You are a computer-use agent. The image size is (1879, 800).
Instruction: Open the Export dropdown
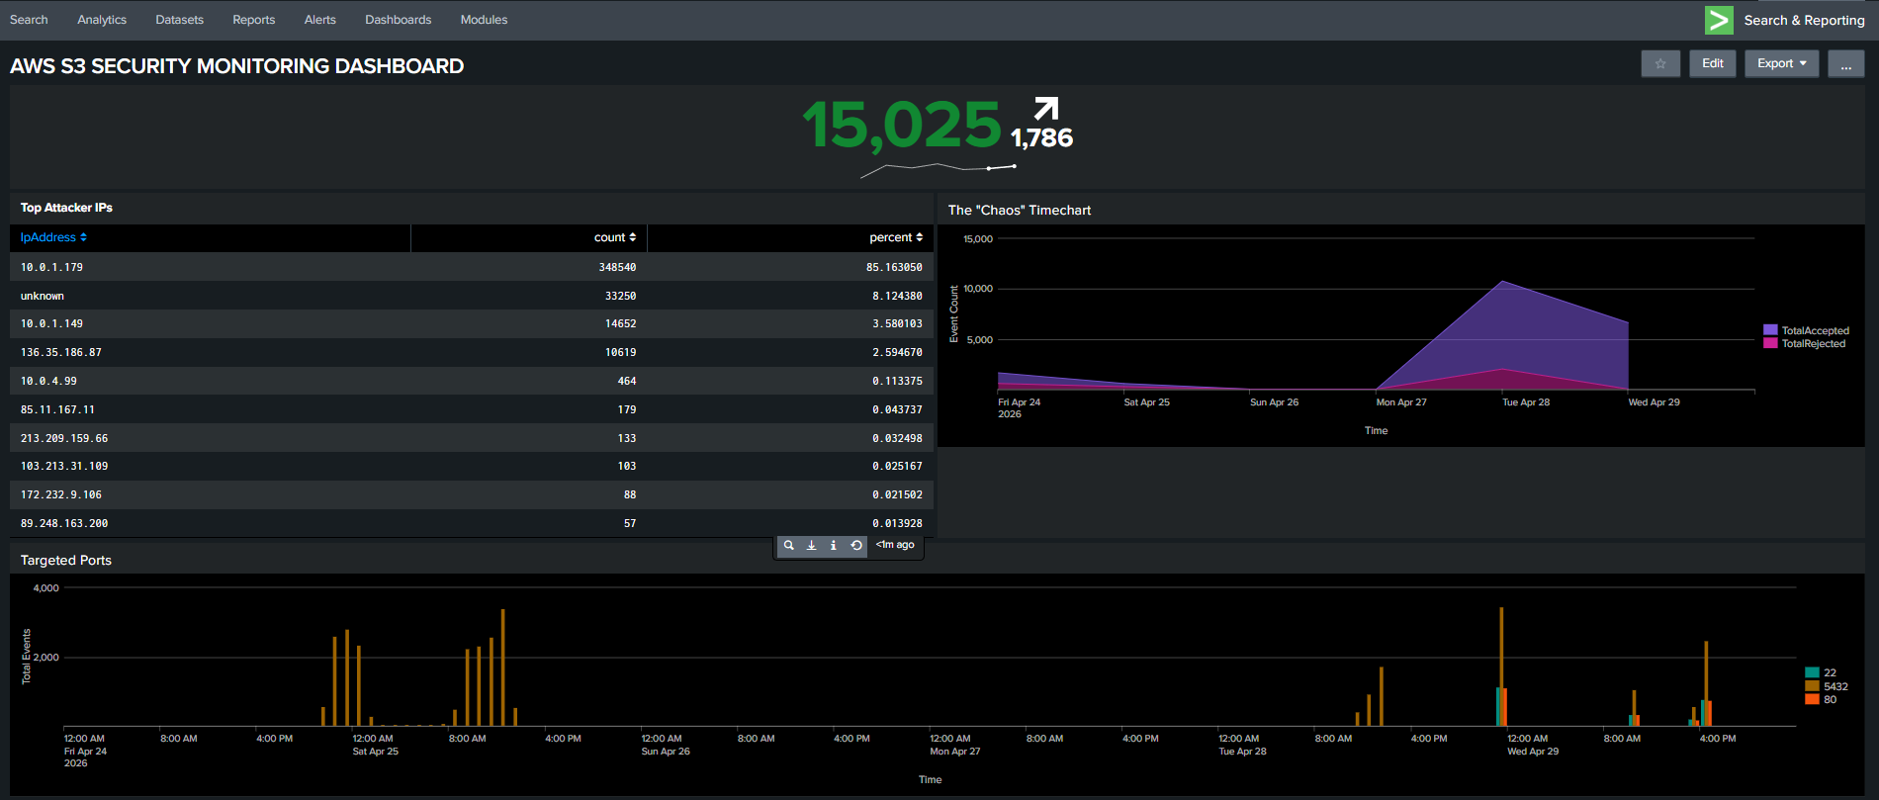pyautogui.click(x=1782, y=63)
